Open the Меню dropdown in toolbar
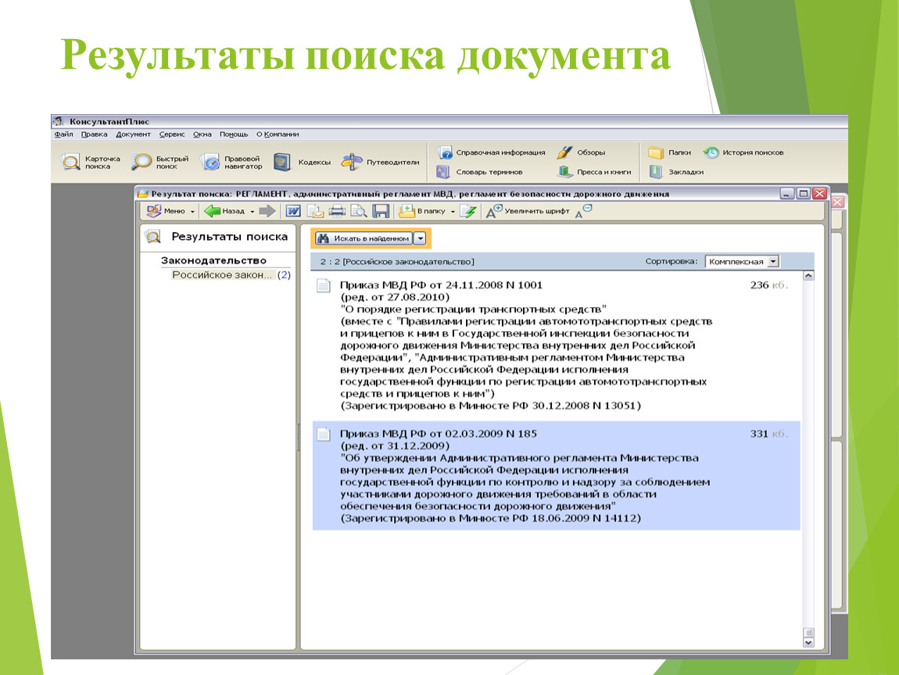Image resolution: width=899 pixels, height=675 pixels. 170,211
